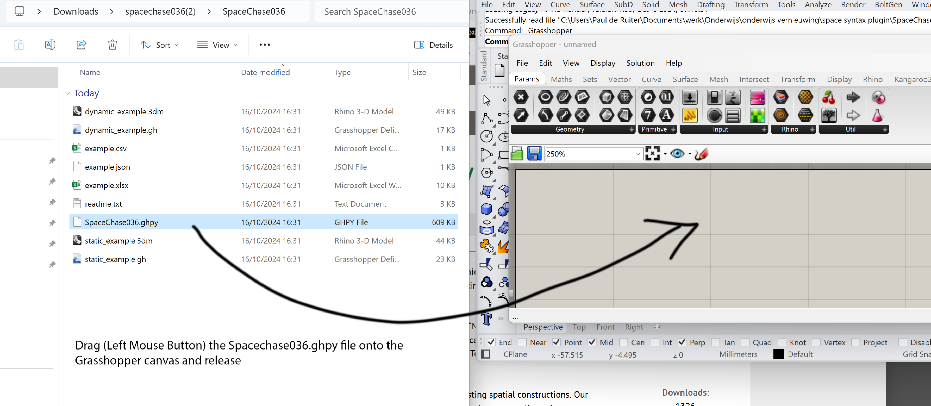This screenshot has height=406, width=931.
Task: Open the Grasshopper Display menu
Action: pyautogui.click(x=602, y=63)
